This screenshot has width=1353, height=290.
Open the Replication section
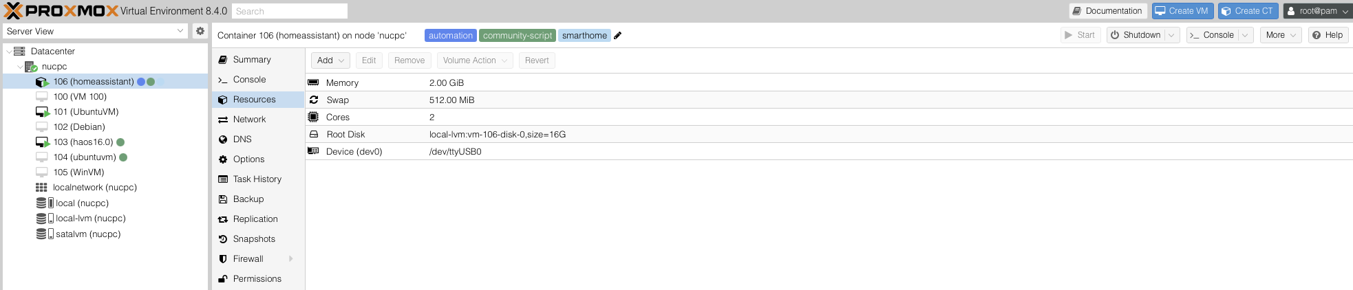255,219
